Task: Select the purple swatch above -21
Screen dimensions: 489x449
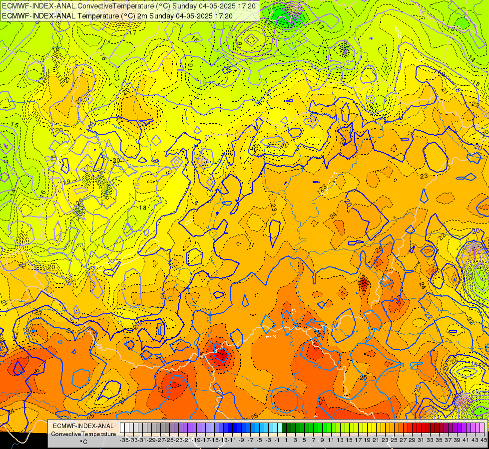Action: click(x=185, y=428)
